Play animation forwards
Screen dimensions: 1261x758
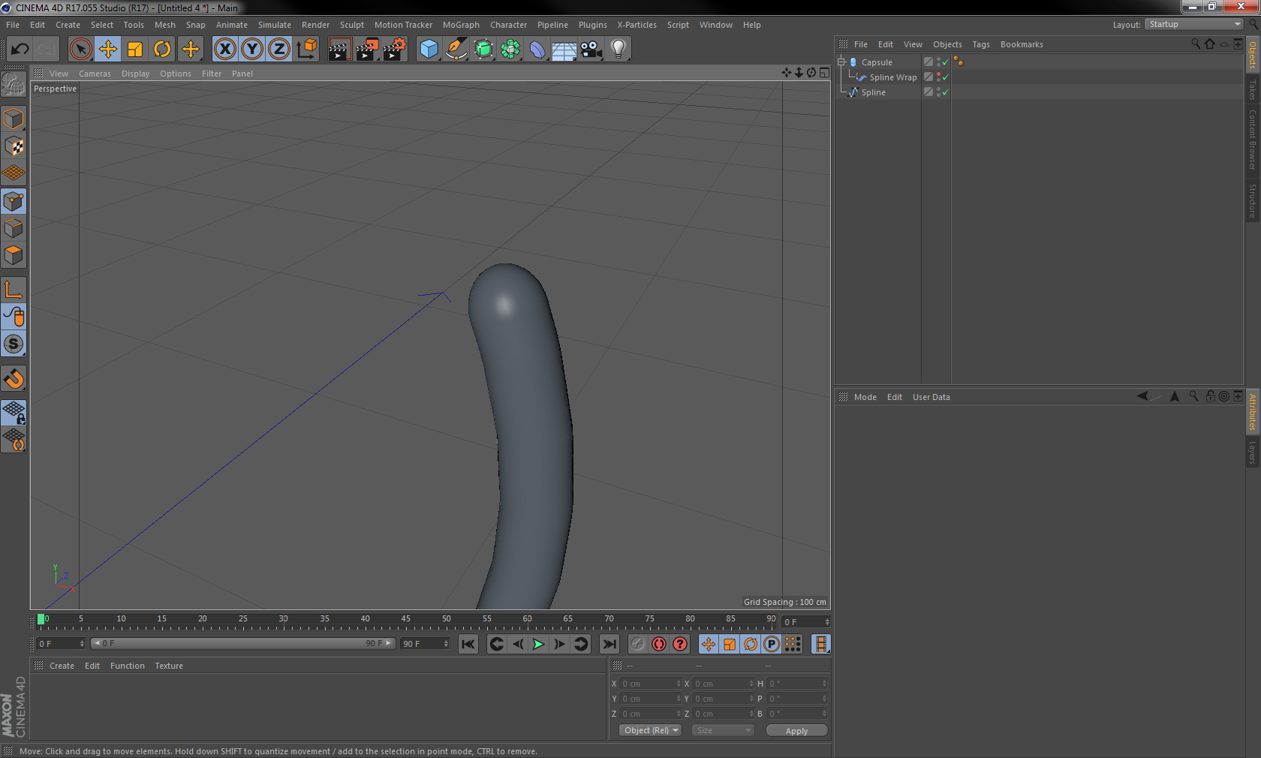click(538, 644)
